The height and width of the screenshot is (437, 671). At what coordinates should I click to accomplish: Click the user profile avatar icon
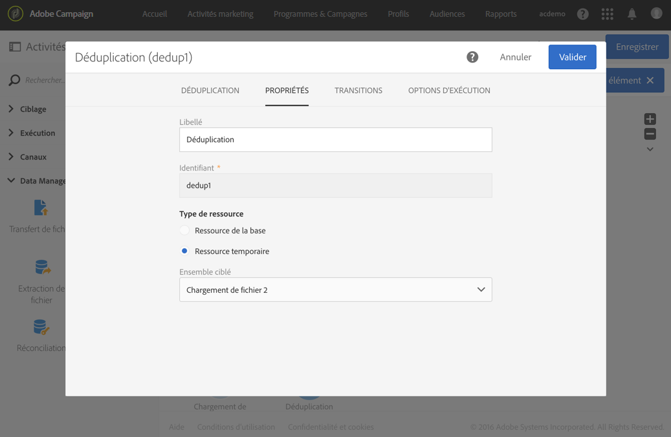tap(656, 14)
